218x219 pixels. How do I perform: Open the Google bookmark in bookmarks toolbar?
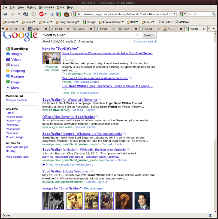pos(89,22)
